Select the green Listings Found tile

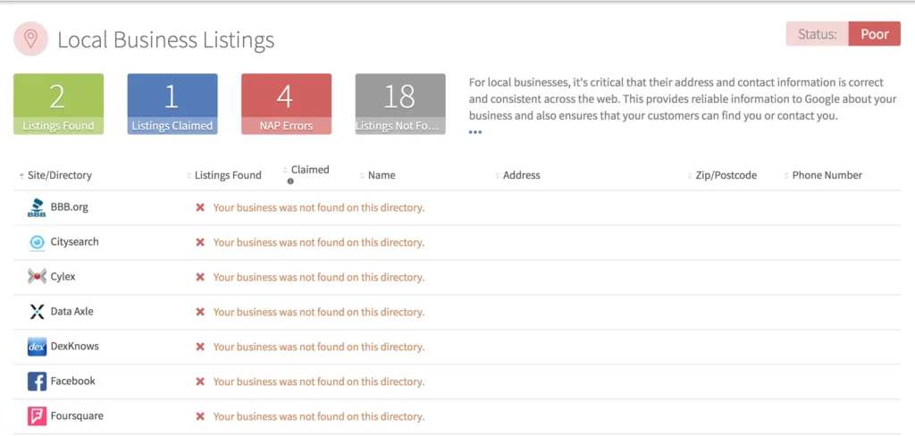58,104
